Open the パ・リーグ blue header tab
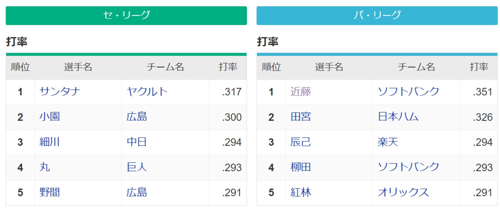The image size is (500, 209). coord(377,15)
